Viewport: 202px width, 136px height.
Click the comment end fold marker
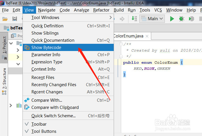tap(121, 56)
